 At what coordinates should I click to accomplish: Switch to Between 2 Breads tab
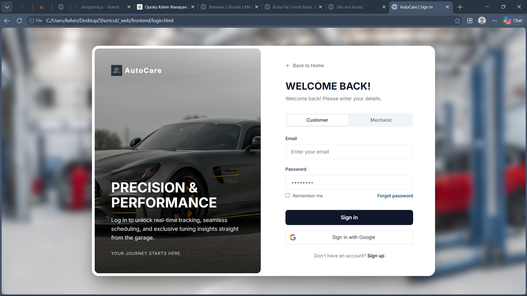pos(231,7)
